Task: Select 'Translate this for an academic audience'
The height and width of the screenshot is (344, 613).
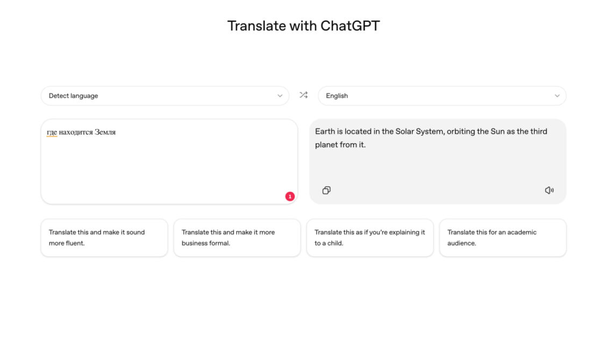Action: [503, 238]
